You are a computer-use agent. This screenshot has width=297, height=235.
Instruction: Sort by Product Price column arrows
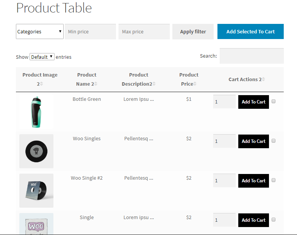[x=195, y=84]
